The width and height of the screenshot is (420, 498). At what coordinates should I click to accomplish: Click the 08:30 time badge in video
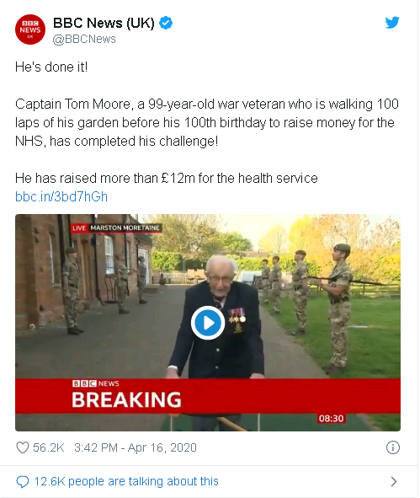[331, 418]
